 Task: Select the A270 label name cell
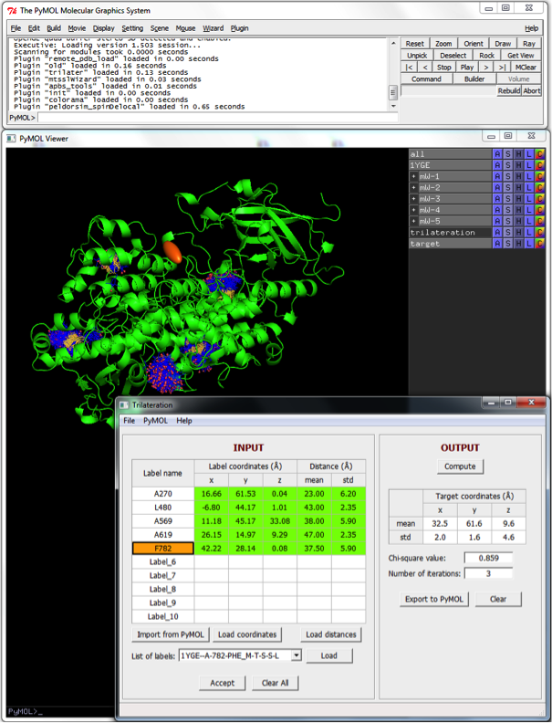tap(162, 493)
